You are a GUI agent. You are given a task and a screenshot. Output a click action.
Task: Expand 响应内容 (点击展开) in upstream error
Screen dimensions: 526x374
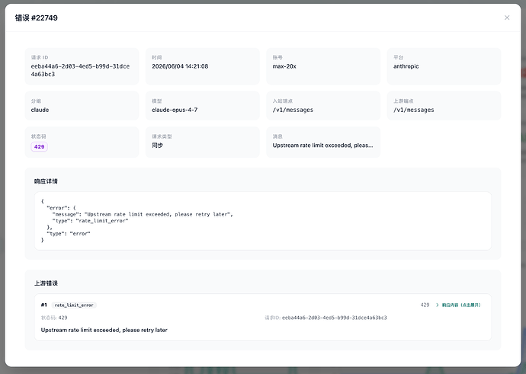point(458,305)
